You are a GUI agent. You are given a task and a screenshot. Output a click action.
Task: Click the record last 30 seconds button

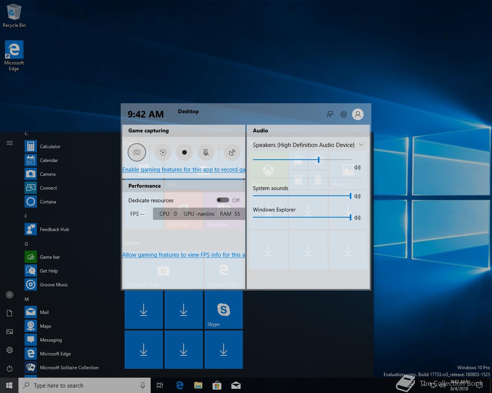(163, 152)
